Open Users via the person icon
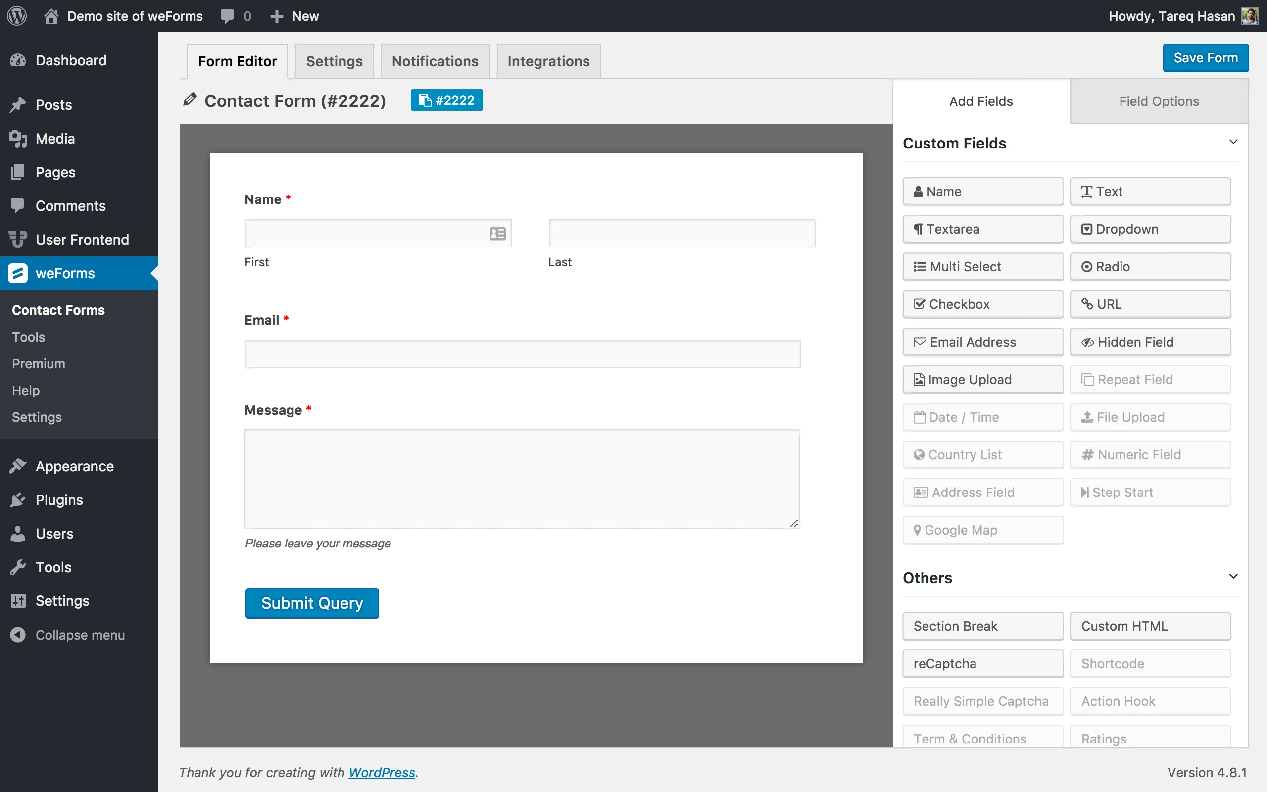The height and width of the screenshot is (792, 1267). 19,533
